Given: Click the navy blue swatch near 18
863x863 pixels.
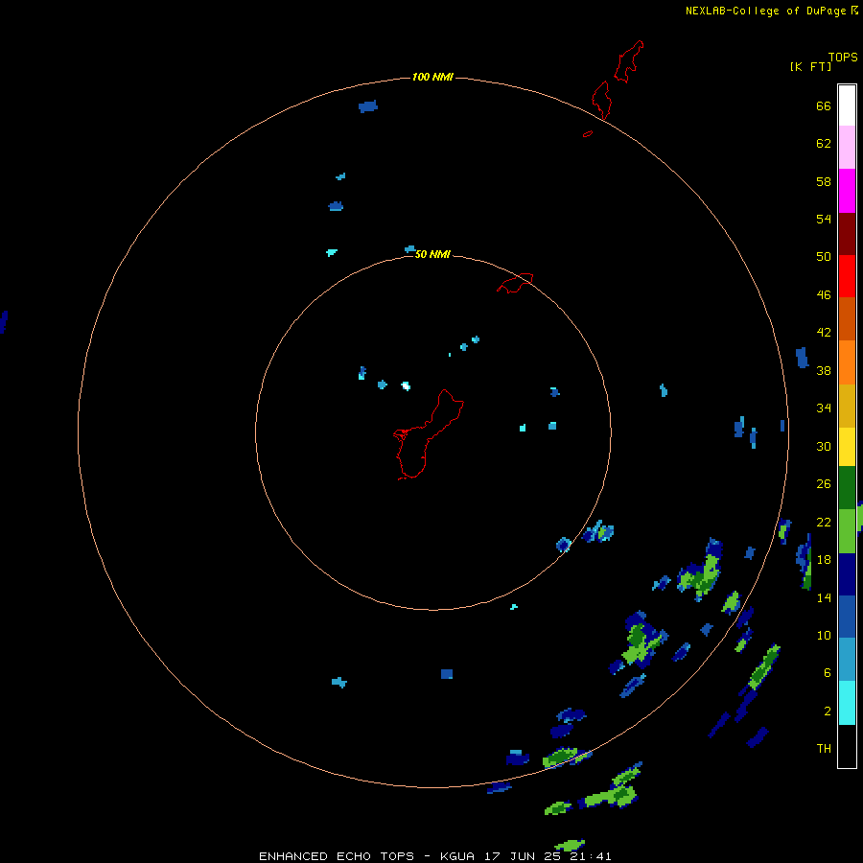Looking at the screenshot, I should click(847, 574).
